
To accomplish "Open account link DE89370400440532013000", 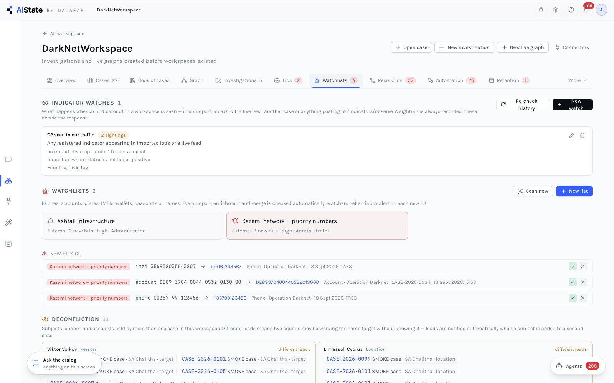I will coord(287,282).
